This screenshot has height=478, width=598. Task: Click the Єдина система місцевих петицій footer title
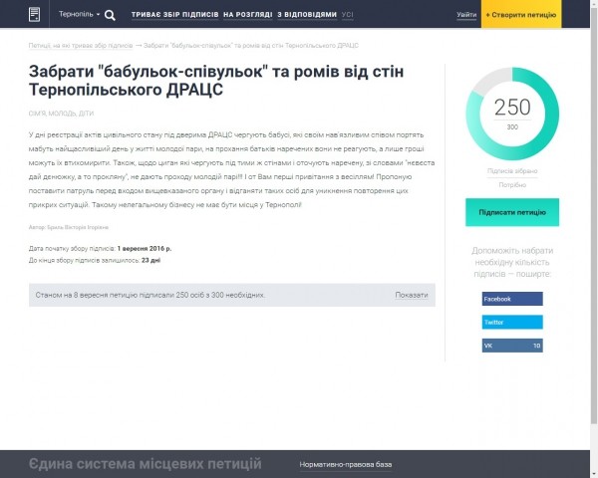146,464
